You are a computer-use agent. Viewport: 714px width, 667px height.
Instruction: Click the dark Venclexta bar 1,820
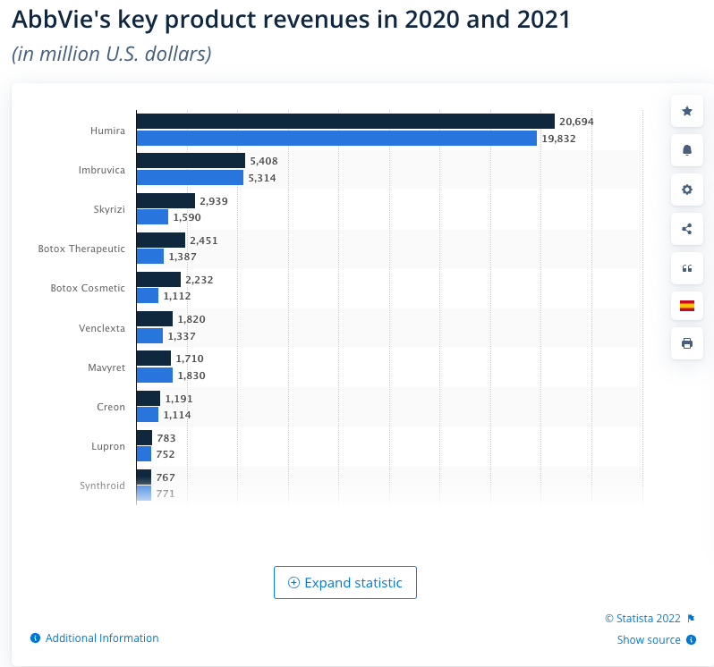[x=155, y=318]
